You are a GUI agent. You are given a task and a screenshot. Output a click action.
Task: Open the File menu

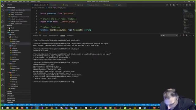6,2
